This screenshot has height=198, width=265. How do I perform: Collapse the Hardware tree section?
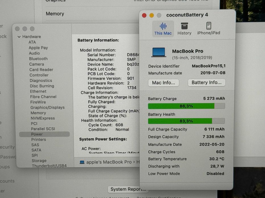point(19,37)
